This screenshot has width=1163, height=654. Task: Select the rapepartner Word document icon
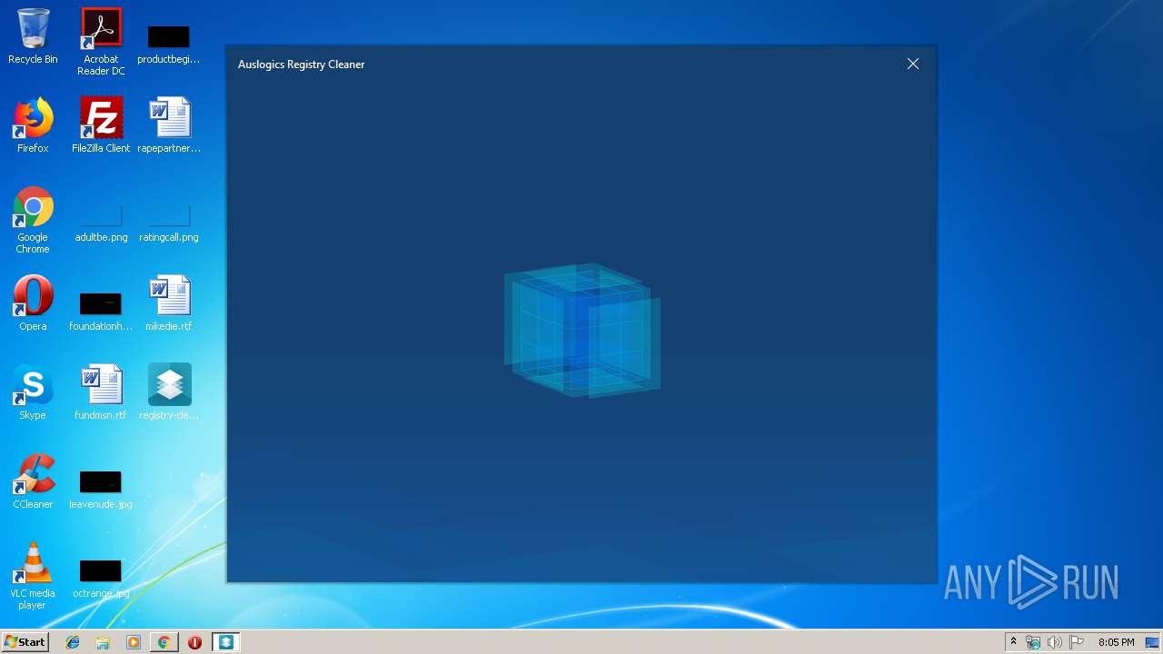point(169,125)
